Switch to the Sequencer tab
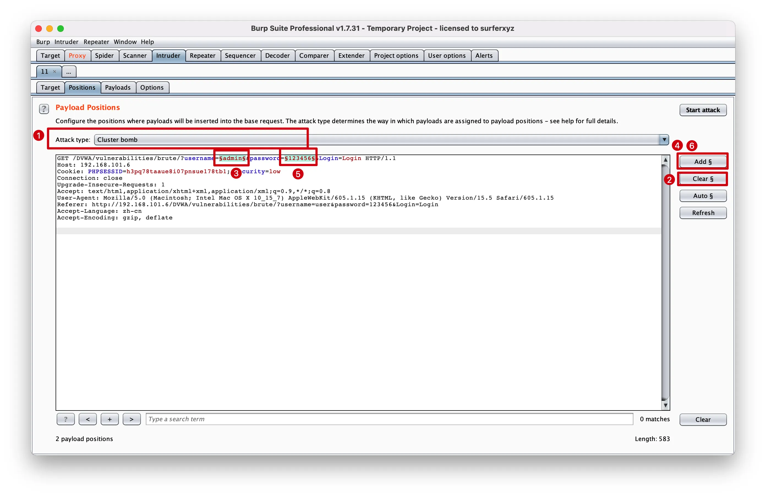 pyautogui.click(x=240, y=56)
